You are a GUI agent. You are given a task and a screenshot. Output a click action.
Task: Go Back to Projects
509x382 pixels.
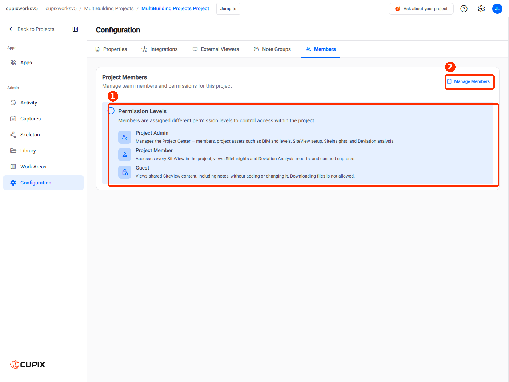click(32, 29)
